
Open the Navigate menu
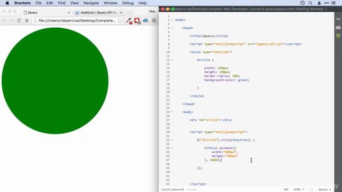91,3
